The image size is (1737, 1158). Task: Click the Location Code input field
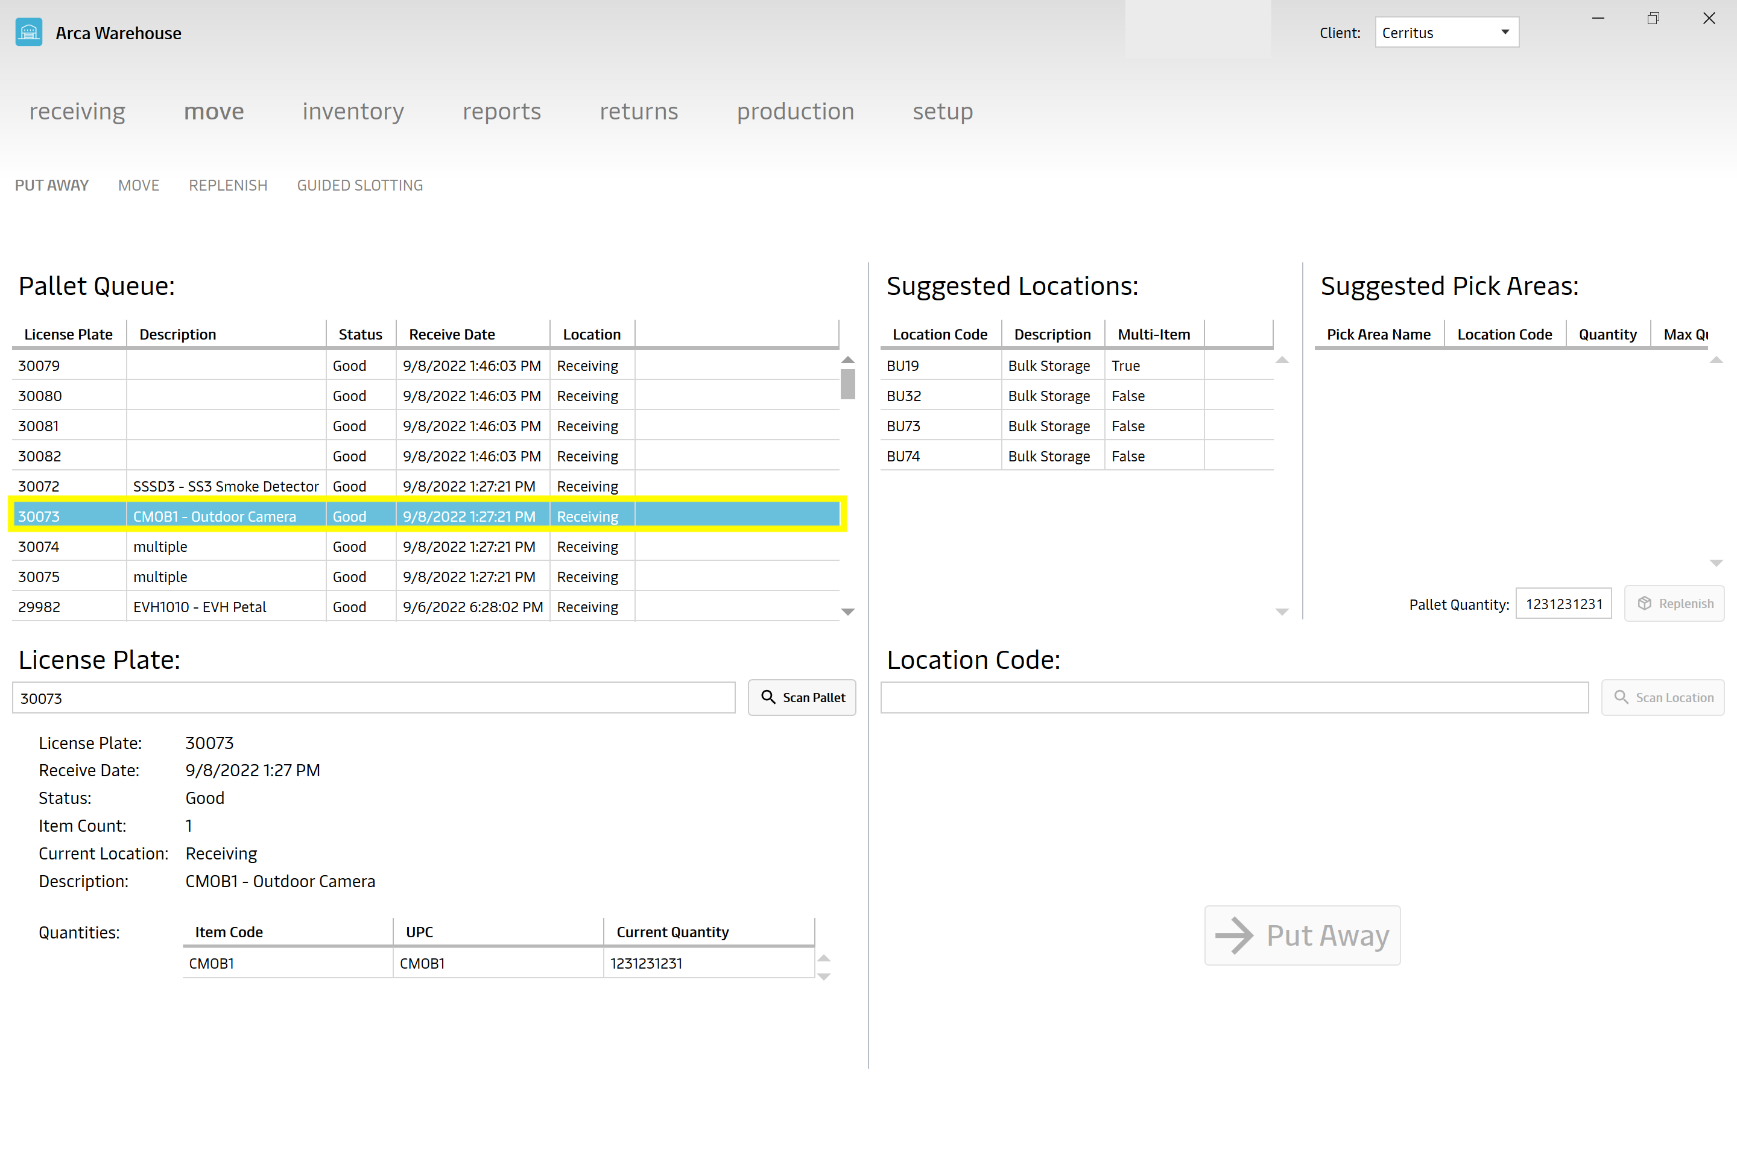[1234, 698]
